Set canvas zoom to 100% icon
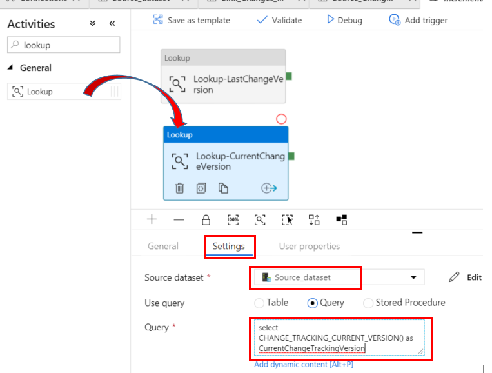Viewport: 492px width, 373px height. [x=233, y=220]
